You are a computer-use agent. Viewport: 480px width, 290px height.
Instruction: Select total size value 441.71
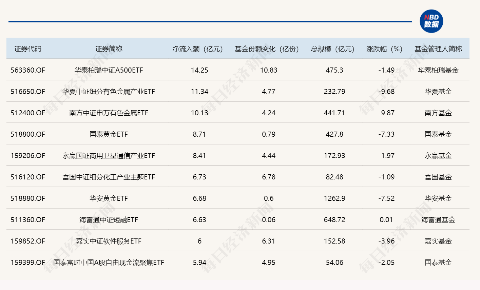click(x=334, y=113)
